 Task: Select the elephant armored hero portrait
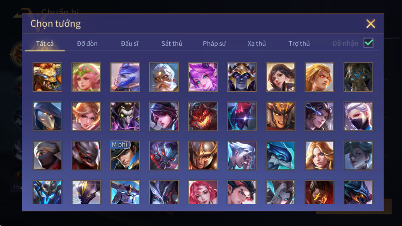click(x=358, y=77)
